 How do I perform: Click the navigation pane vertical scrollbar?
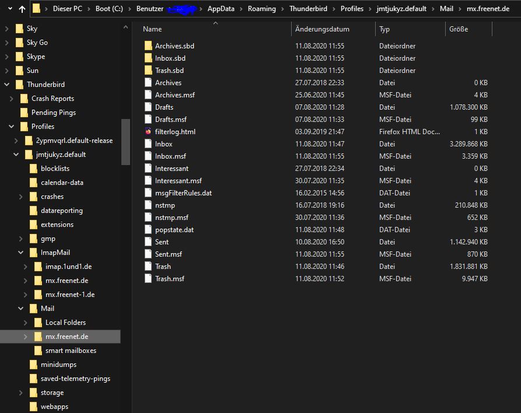[125, 142]
